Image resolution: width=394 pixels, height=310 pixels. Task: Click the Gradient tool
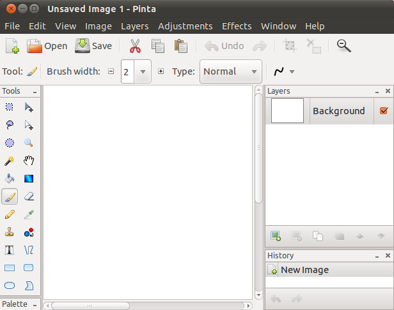pyautogui.click(x=29, y=179)
